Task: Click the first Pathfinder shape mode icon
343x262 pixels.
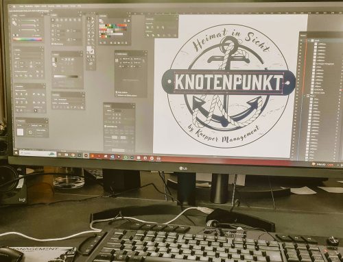Action: pyautogui.click(x=147, y=27)
